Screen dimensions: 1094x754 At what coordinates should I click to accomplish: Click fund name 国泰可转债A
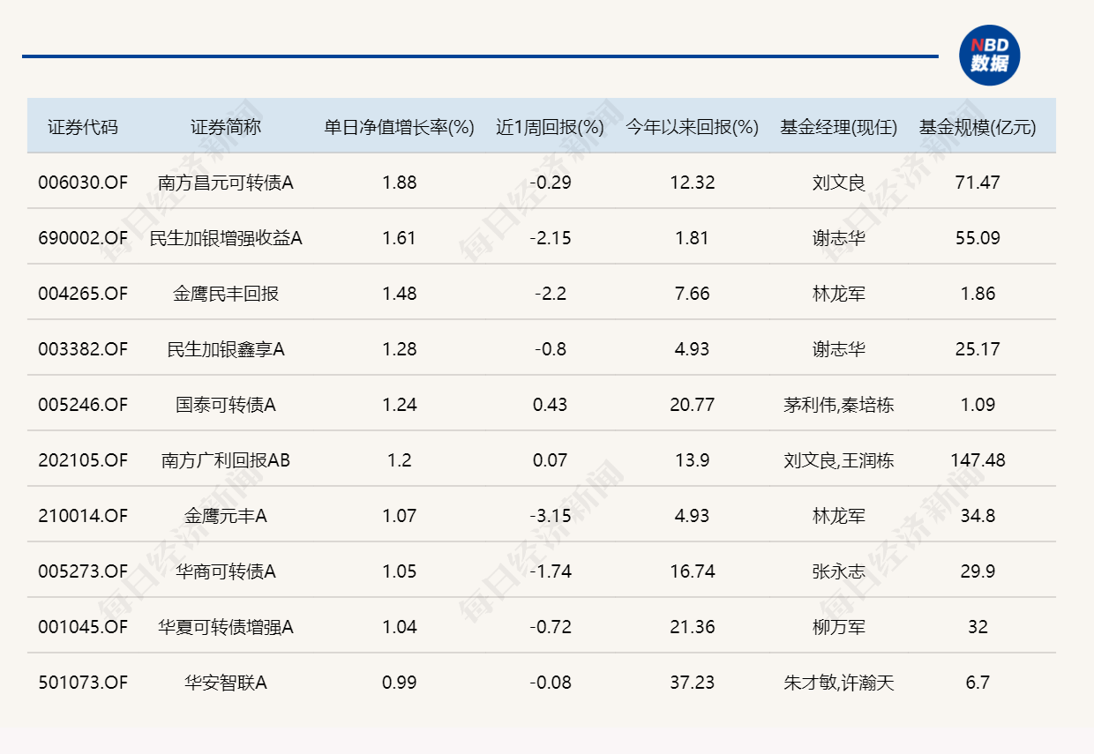coord(226,405)
